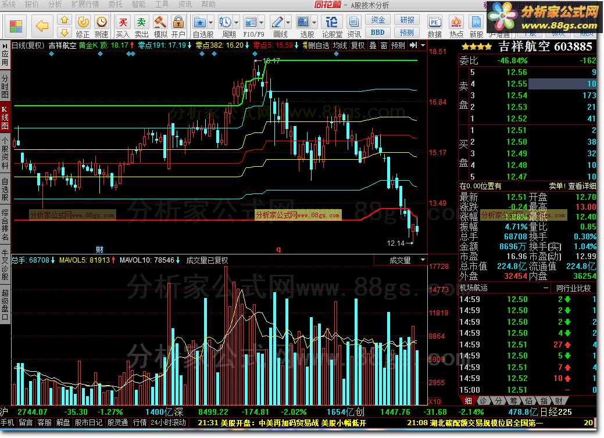Open the 论股堂 forum icon

[x=332, y=26]
